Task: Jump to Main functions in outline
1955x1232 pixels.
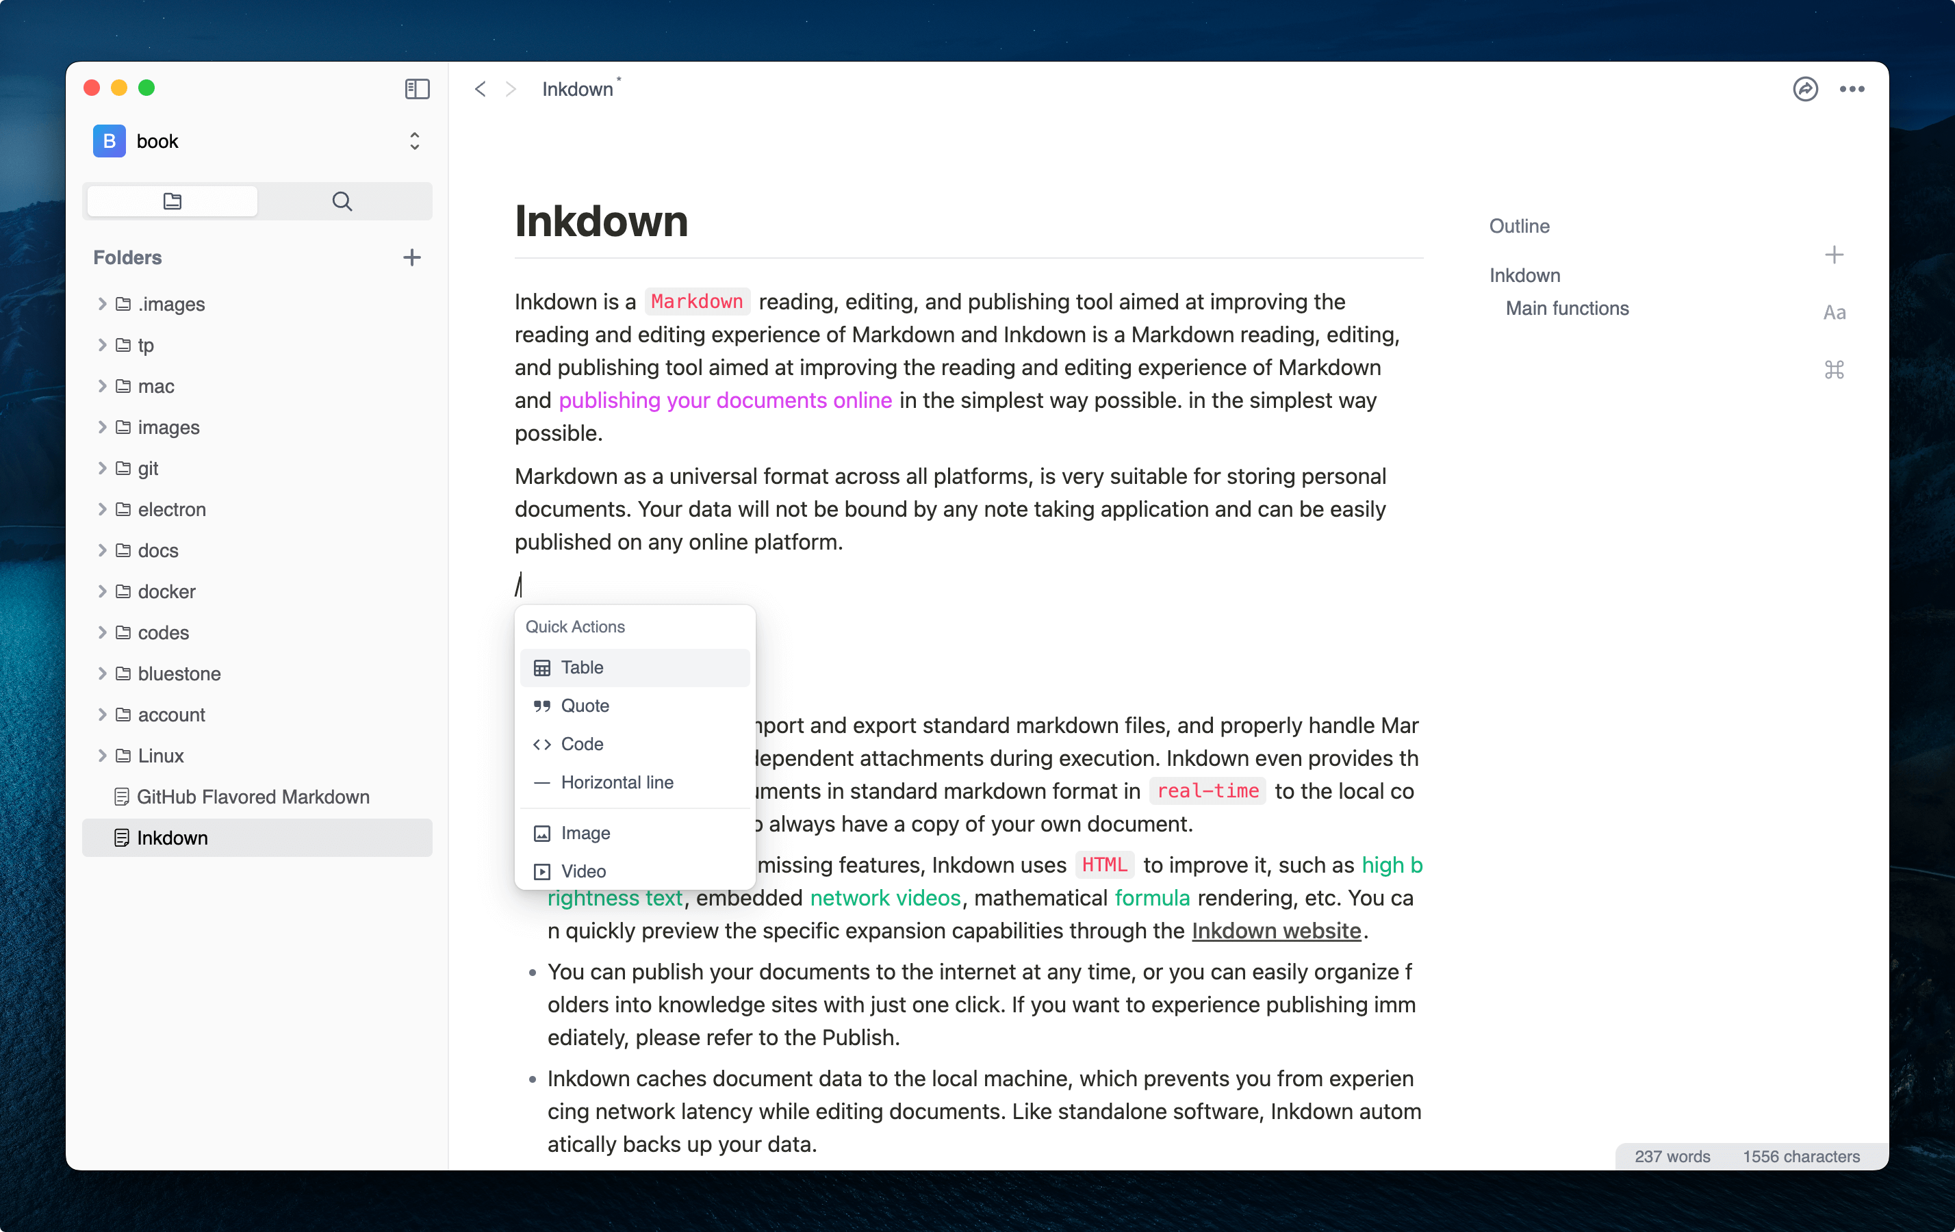Action: [x=1566, y=309]
